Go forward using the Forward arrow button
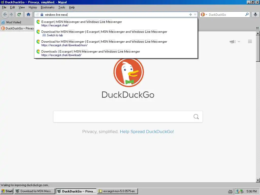Screen dimensions: 260x195 pyautogui.click(x=11, y=14)
